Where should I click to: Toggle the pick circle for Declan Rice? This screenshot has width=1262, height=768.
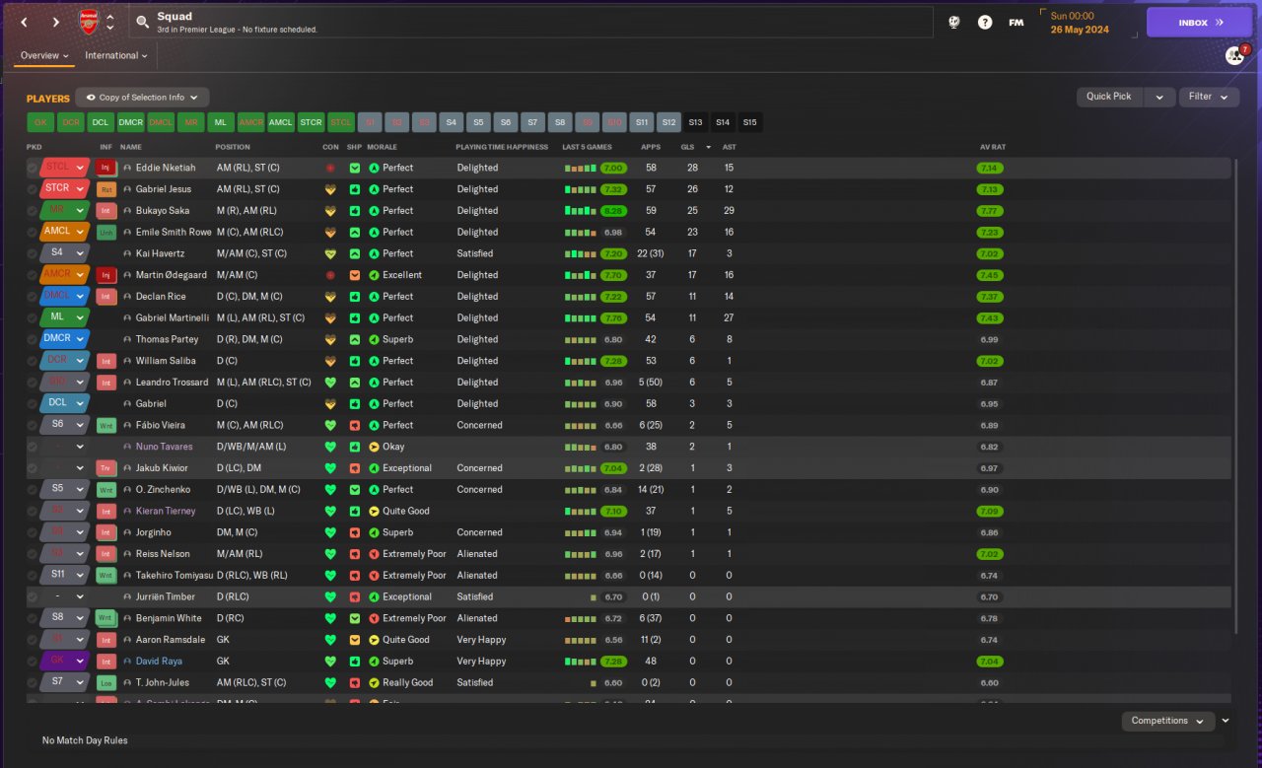pos(32,297)
